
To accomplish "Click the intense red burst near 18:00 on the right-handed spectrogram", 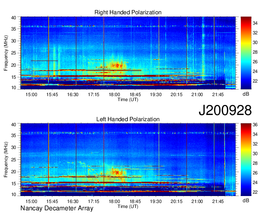I will [116, 65].
